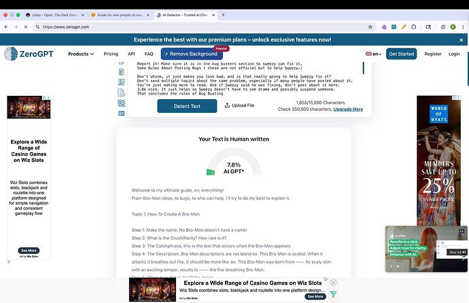Stop loading the page
Screen dimensions: 469x303
pos(26,27)
